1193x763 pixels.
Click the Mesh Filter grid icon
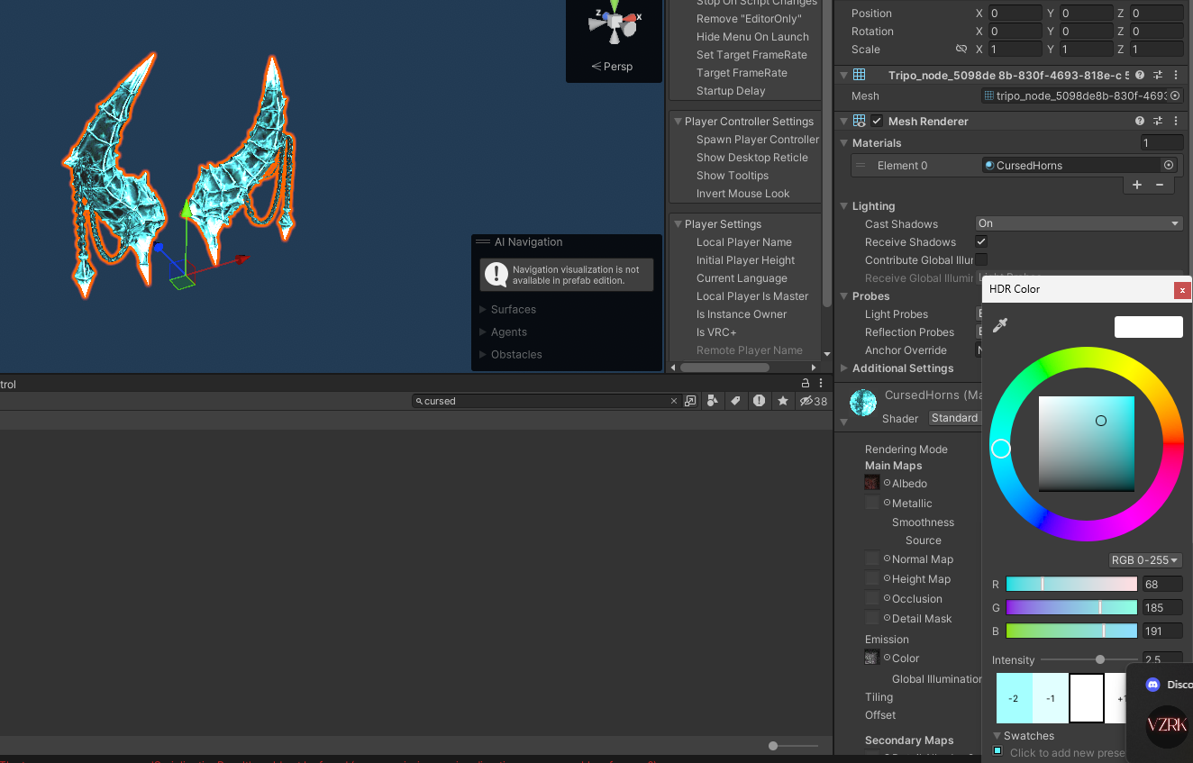point(860,76)
